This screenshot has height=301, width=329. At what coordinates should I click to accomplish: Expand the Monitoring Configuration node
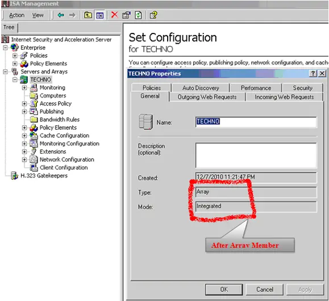coord(24,143)
